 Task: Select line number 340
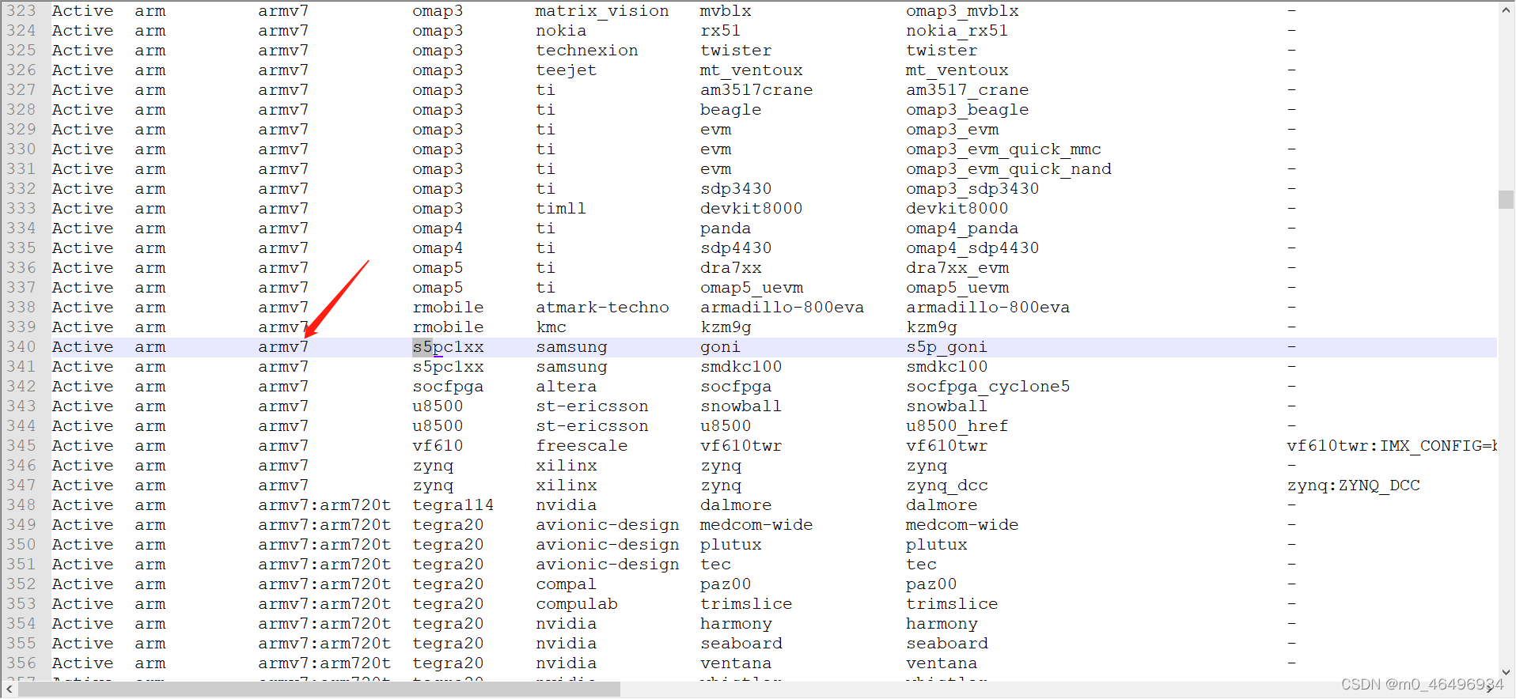pyautogui.click(x=21, y=347)
